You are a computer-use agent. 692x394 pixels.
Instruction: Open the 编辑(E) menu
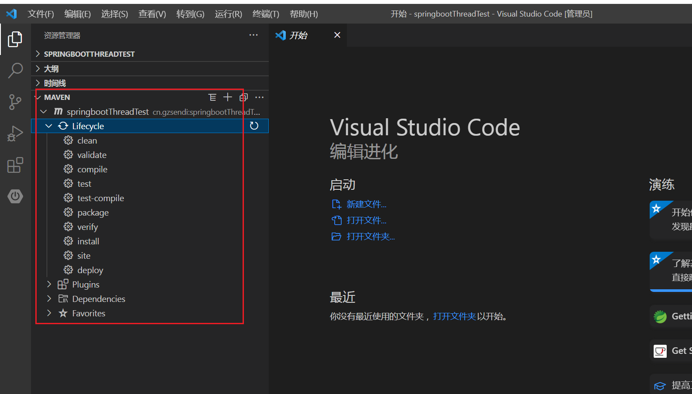(77, 14)
